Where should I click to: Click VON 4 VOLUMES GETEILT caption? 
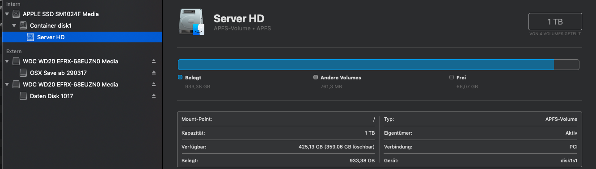pos(555,34)
